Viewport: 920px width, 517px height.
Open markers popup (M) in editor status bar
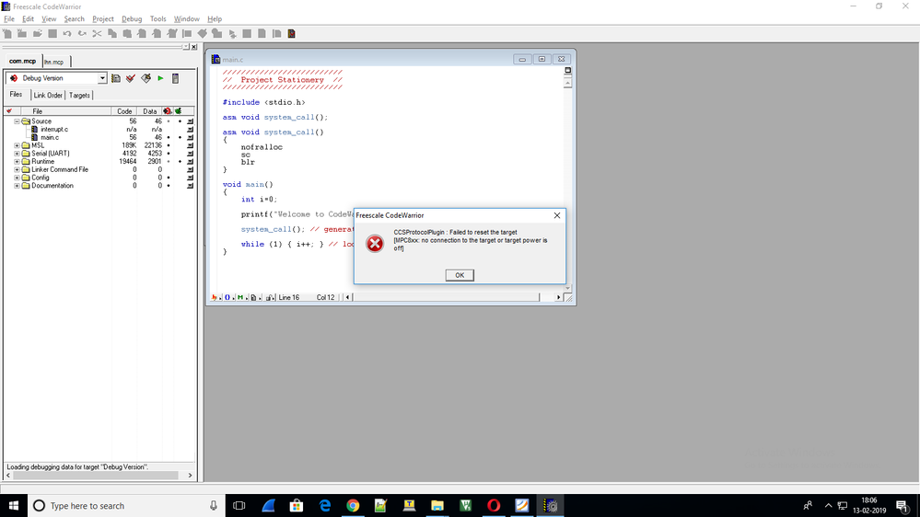(x=241, y=297)
